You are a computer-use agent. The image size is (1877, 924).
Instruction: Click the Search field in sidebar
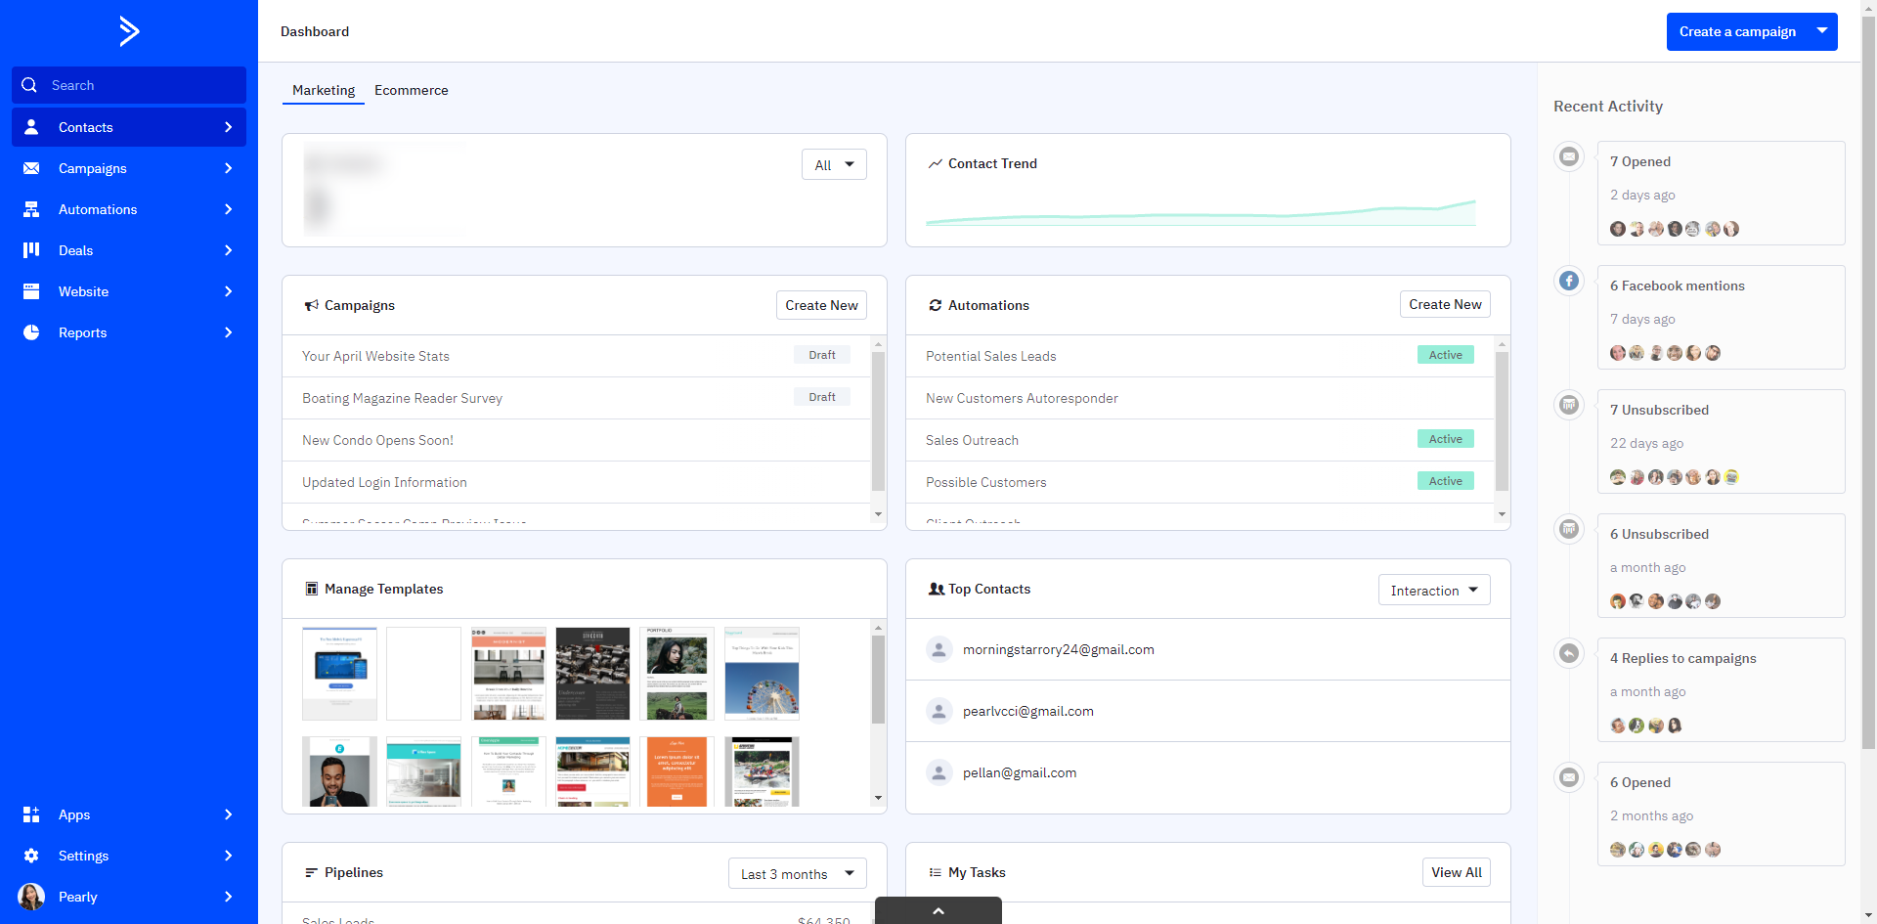point(129,85)
